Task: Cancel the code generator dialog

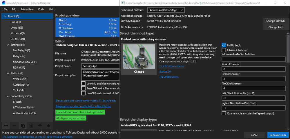Action: click(x=255, y=135)
